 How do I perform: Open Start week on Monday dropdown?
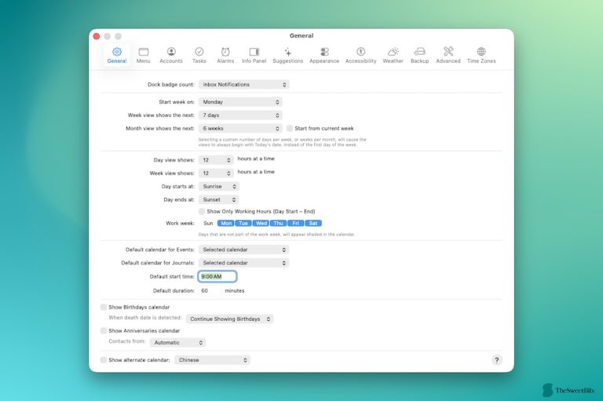(240, 102)
